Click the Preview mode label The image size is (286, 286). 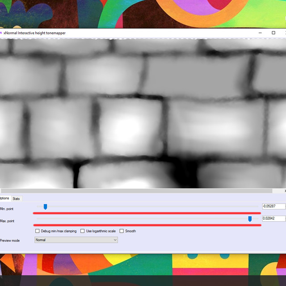(10, 240)
